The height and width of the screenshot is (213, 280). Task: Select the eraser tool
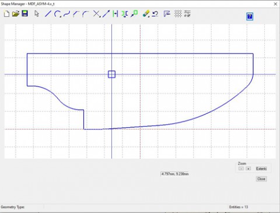(x=146, y=14)
